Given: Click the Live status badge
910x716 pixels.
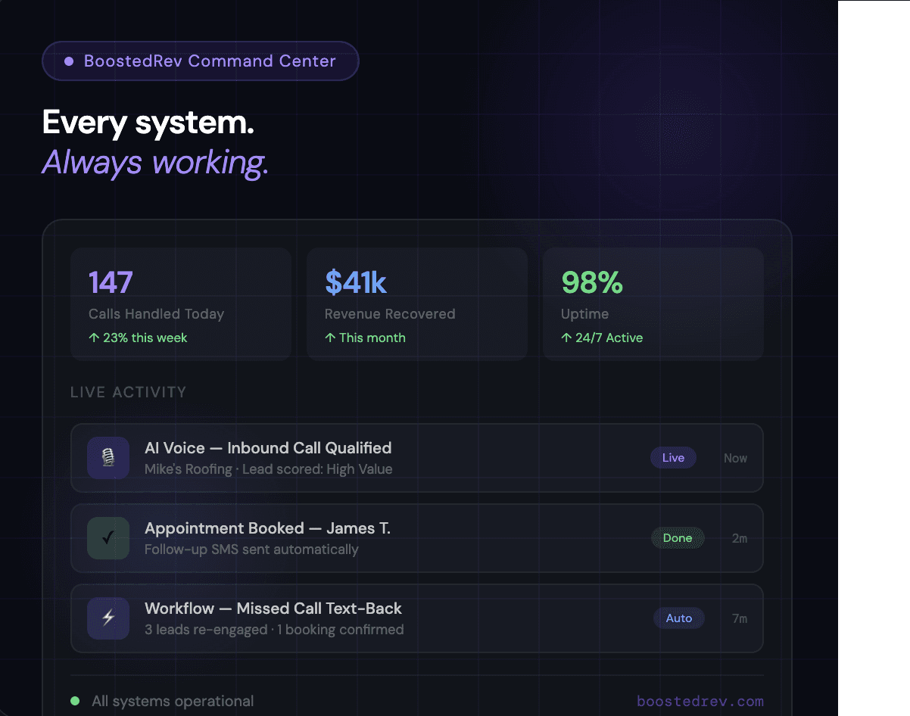Looking at the screenshot, I should 673,458.
